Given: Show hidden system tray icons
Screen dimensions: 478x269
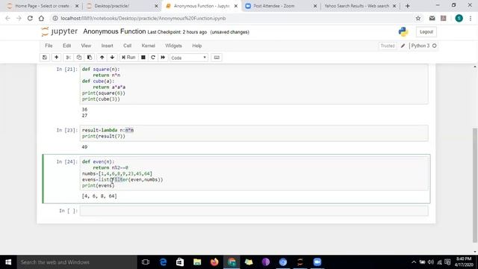Looking at the screenshot, I should point(414,262).
